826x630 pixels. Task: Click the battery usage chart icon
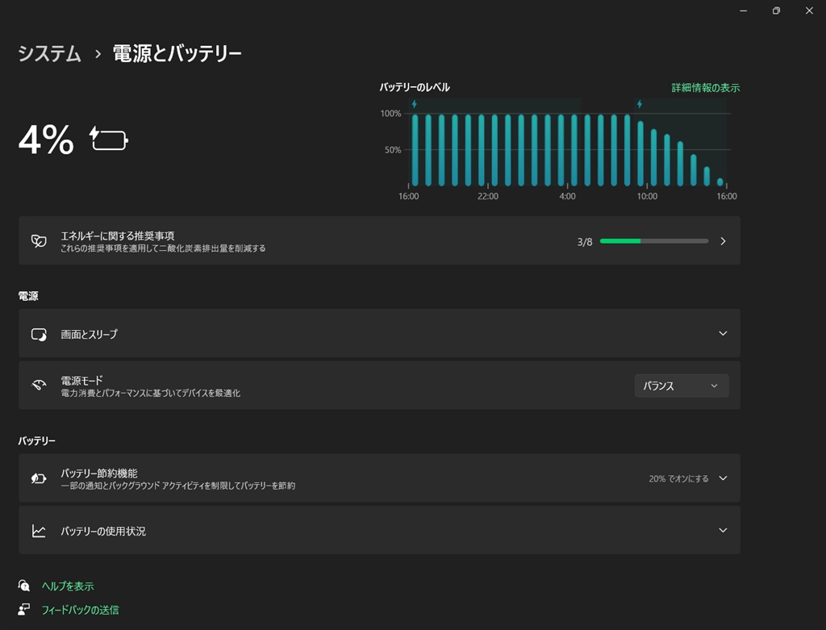click(39, 531)
